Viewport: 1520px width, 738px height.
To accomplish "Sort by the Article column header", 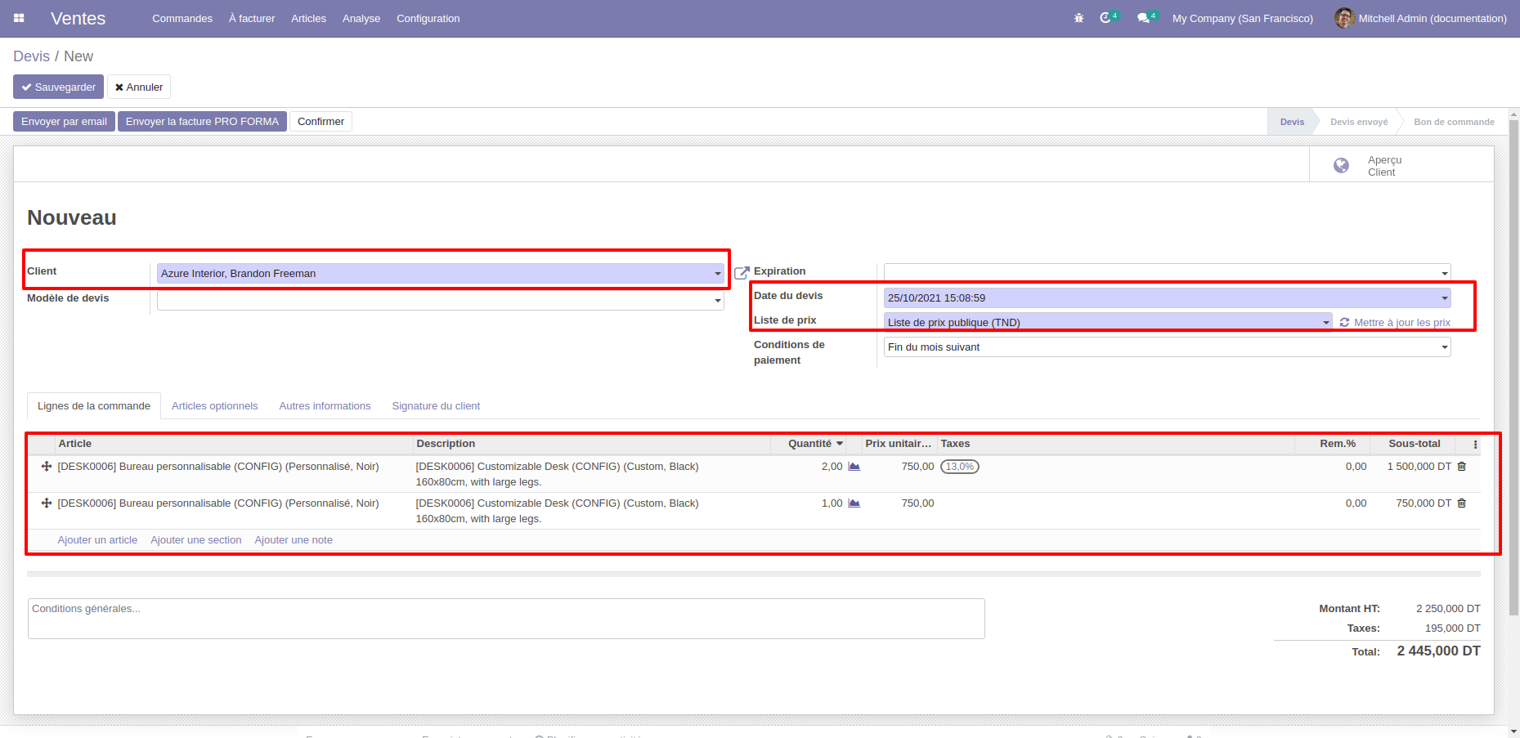I will pyautogui.click(x=234, y=444).
